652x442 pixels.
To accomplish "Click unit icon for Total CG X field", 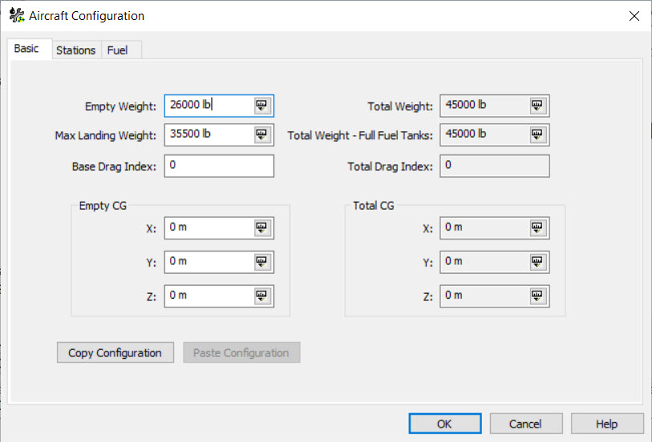I will (x=537, y=228).
